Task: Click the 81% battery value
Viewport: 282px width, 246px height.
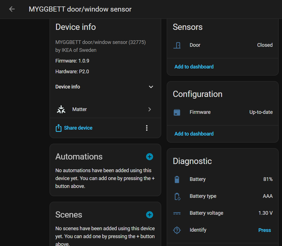Action: click(268, 179)
